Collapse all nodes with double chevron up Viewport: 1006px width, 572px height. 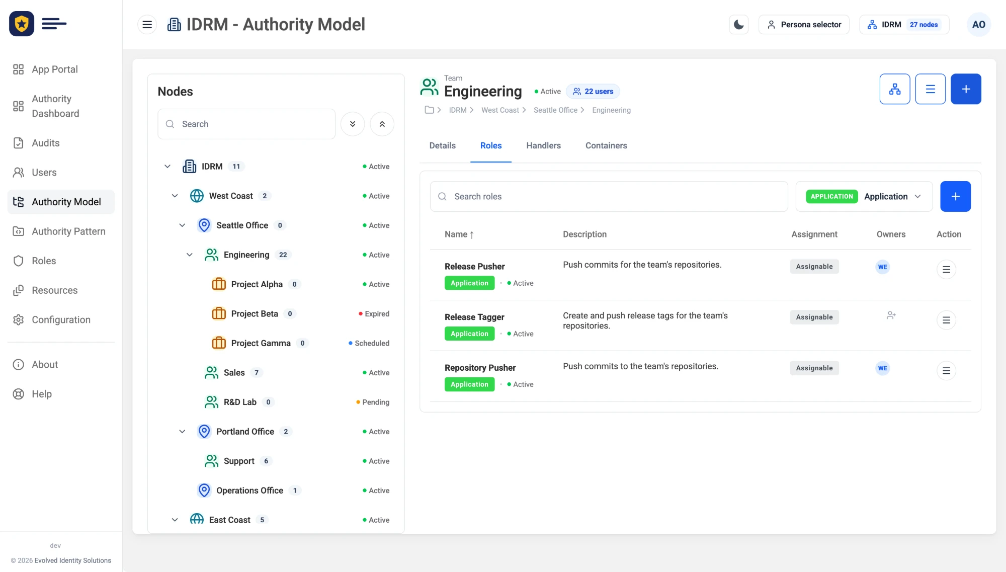pyautogui.click(x=382, y=124)
